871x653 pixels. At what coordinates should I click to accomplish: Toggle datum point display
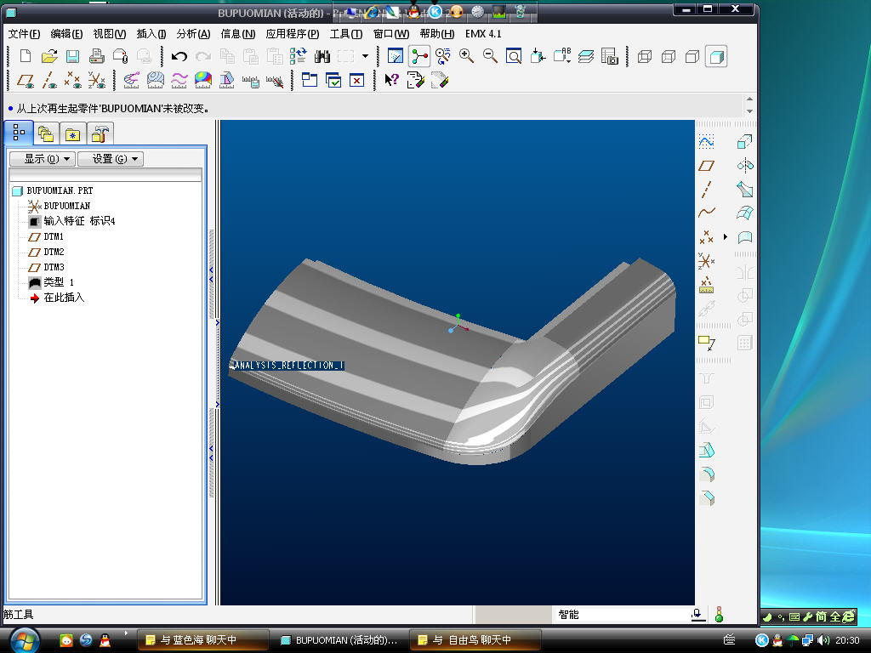coord(73,81)
